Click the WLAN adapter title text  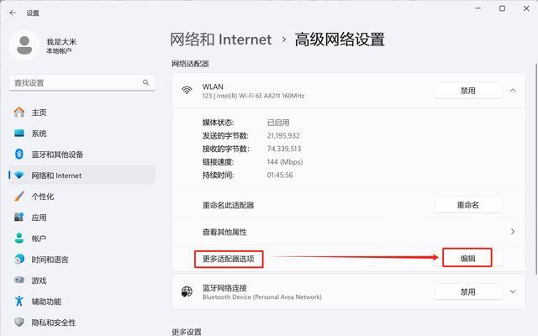[213, 87]
